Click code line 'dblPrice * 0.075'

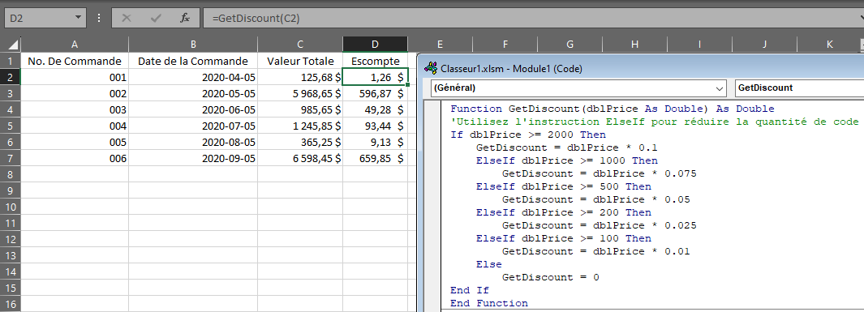600,174
